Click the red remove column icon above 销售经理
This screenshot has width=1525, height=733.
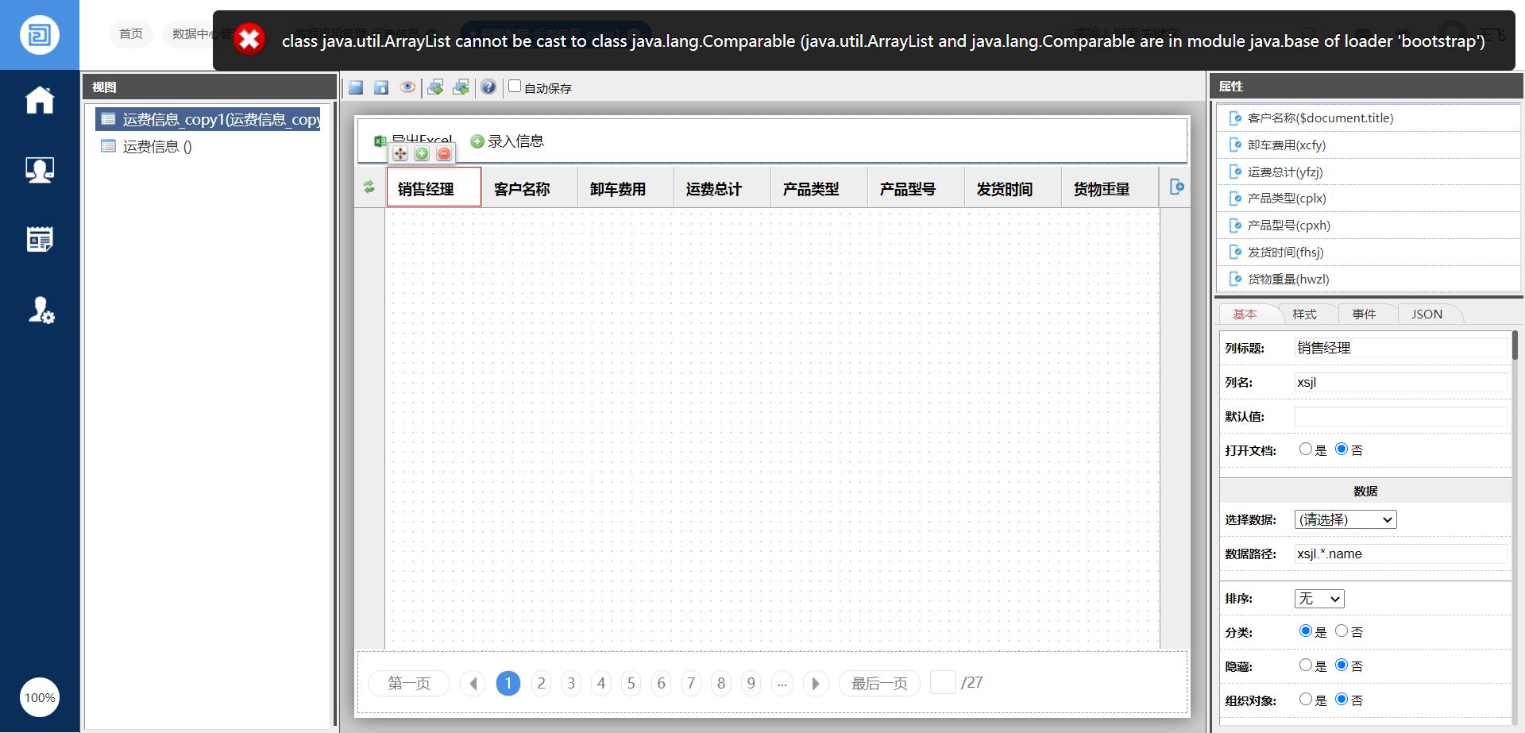pos(443,154)
